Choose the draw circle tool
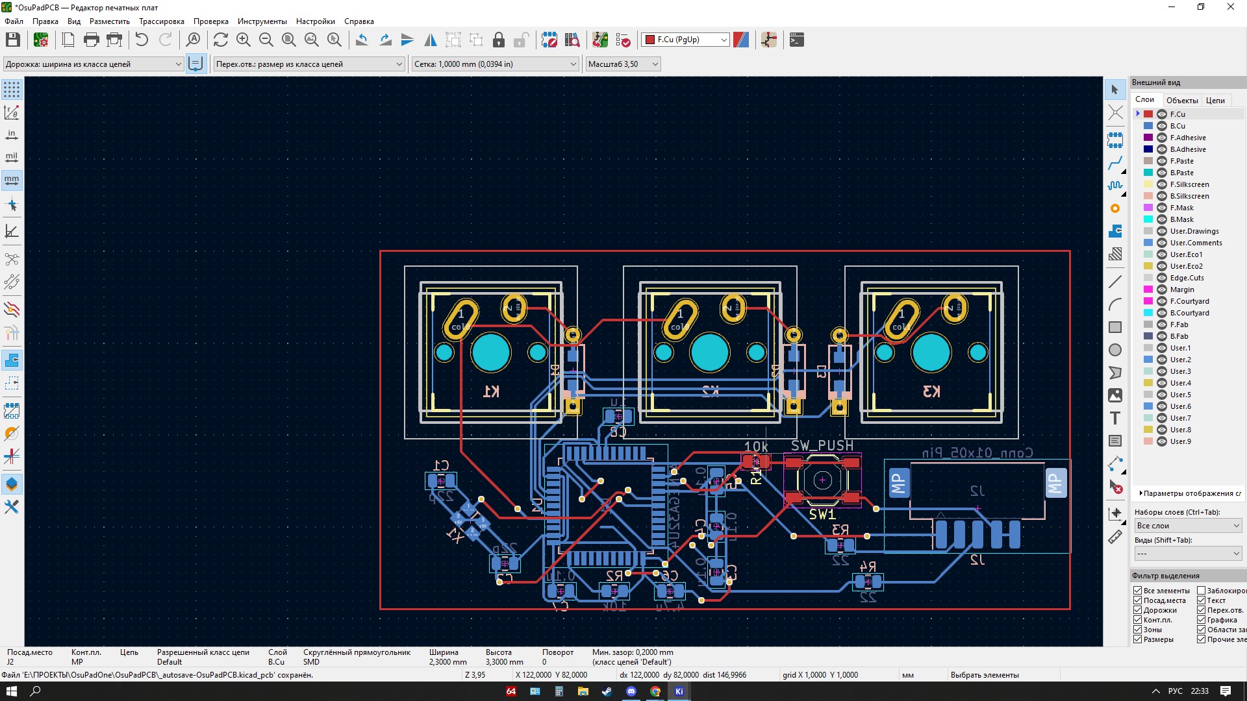 pos(1115,350)
